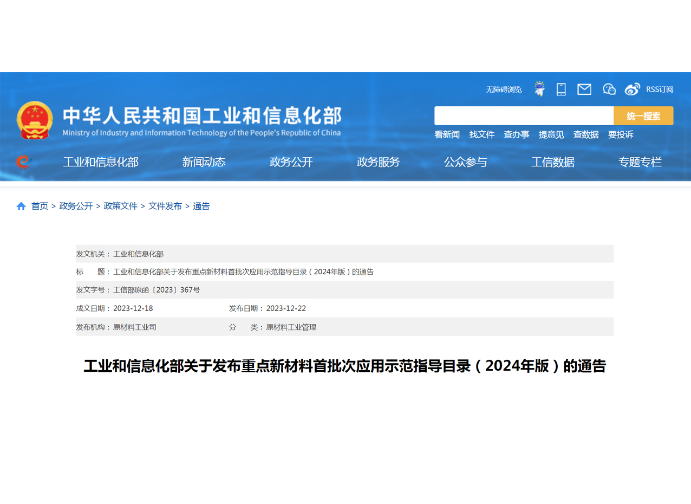Click 通告 in the breadcrumb trail

tap(201, 206)
